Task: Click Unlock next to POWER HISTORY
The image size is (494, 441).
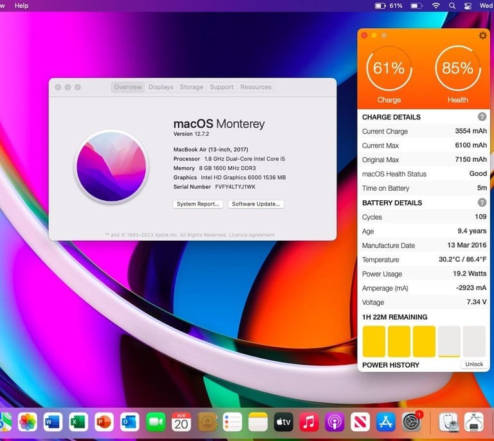Action: (x=474, y=364)
